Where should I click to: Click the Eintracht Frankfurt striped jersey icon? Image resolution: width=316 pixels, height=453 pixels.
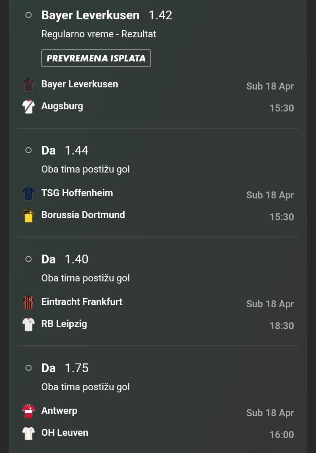[x=29, y=302]
